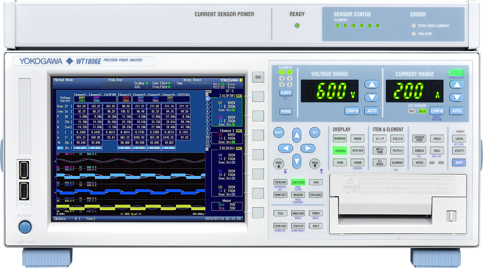Screen dimensions: 483x268
Task: Hit the PAGE down round key
Action: (x=315, y=164)
